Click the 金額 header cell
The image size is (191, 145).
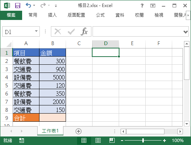click(53, 53)
